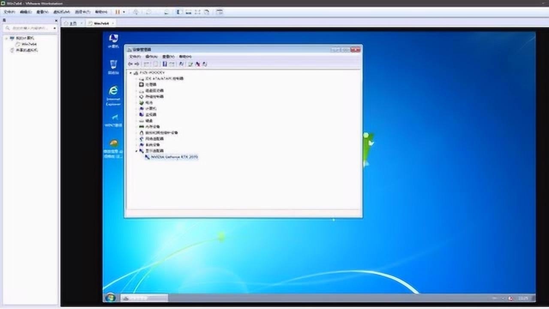Click the red tray icon beside the clock

[x=510, y=298]
